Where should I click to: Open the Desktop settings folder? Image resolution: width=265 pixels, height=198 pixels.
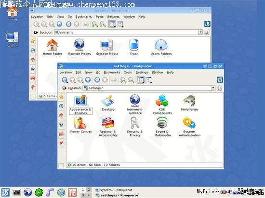click(x=108, y=103)
